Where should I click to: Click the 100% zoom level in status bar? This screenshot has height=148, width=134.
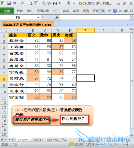pos(90,145)
